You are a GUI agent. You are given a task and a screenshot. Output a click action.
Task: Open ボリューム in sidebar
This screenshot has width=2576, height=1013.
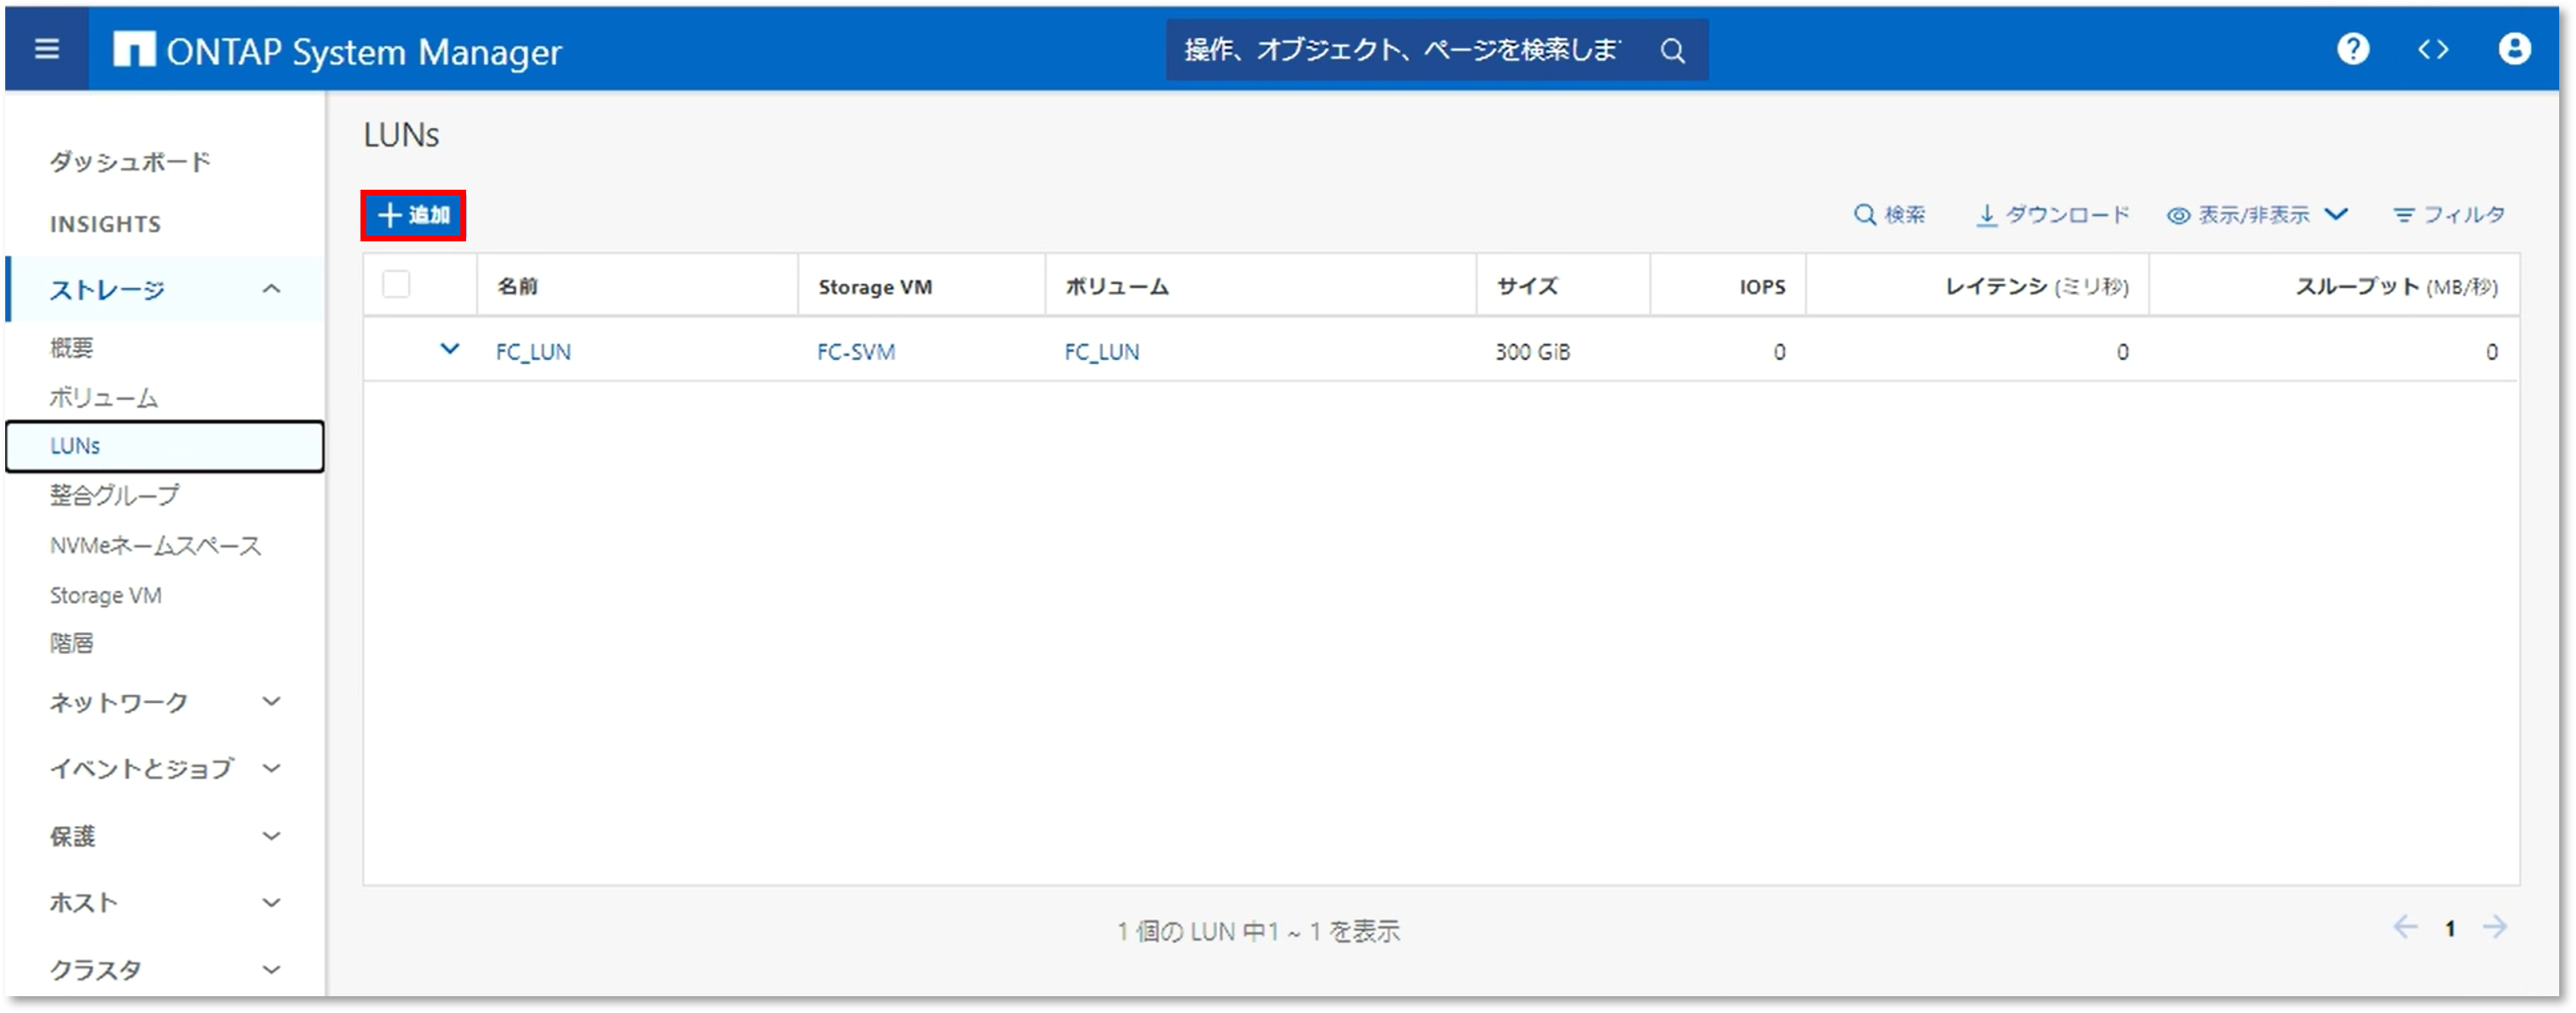(x=104, y=397)
